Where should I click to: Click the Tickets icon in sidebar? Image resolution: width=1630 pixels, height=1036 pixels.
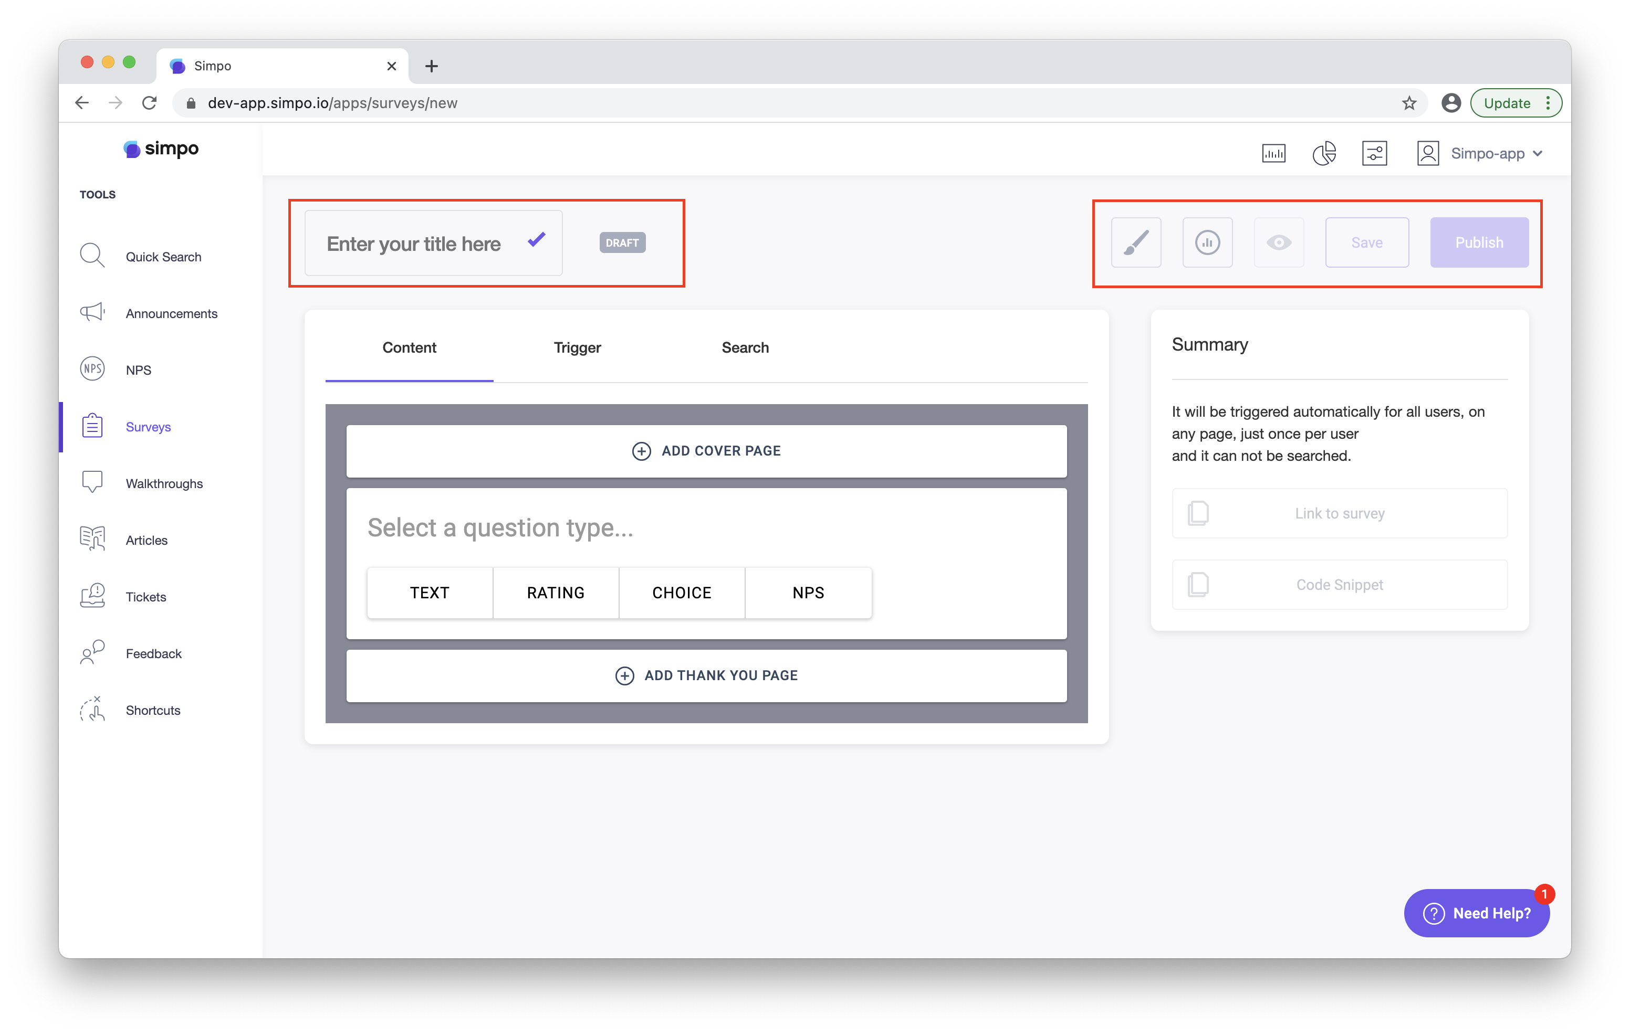coord(92,596)
